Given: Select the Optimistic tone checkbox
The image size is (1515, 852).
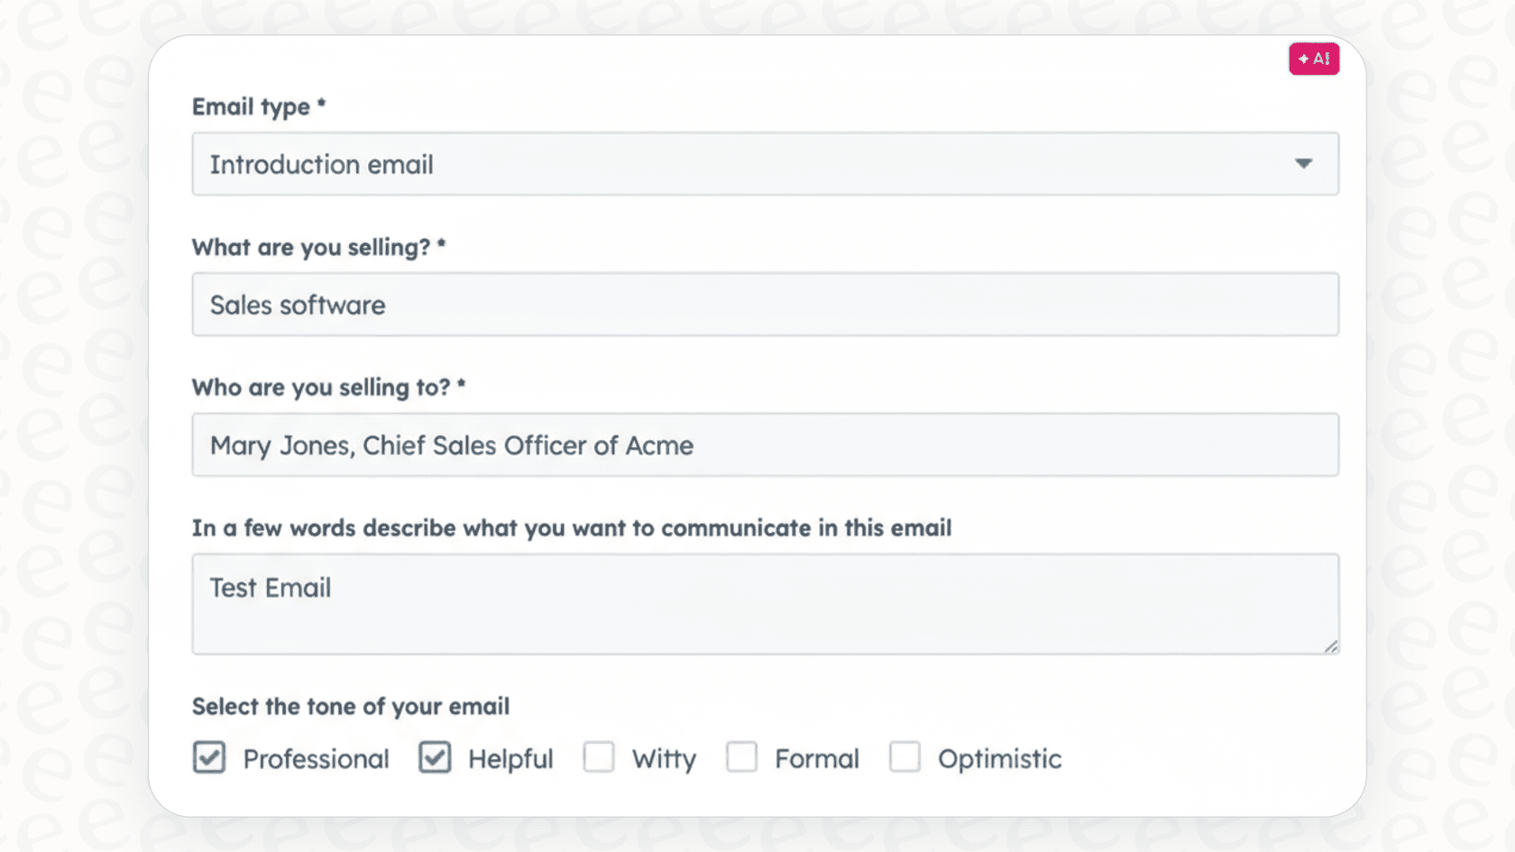Looking at the screenshot, I should (905, 758).
